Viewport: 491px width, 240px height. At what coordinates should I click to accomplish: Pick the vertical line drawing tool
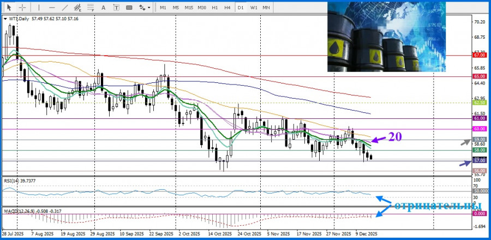(x=39, y=7)
